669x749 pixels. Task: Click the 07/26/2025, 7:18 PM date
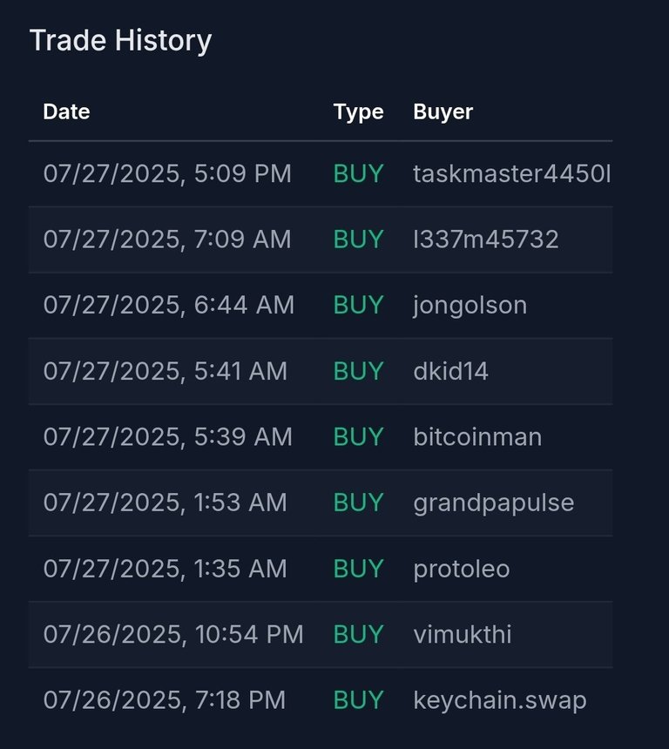(x=165, y=701)
